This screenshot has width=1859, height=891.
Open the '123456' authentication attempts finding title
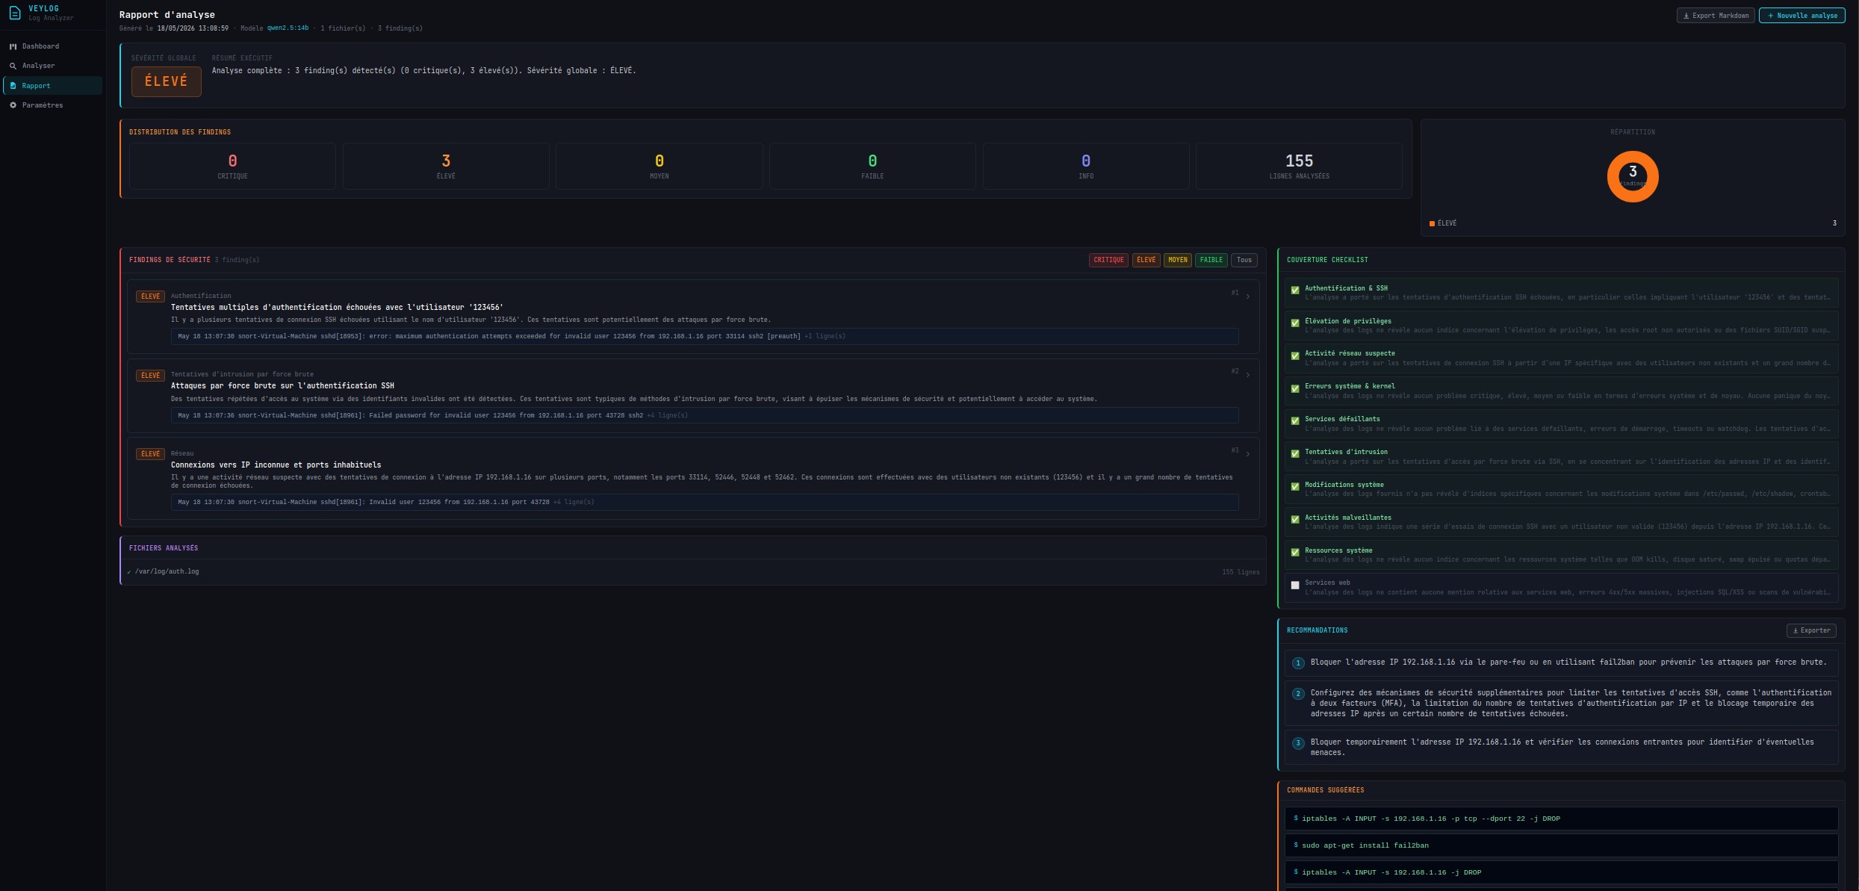[x=337, y=307]
